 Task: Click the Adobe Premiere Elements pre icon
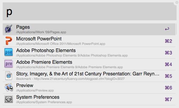pyautogui.click(x=9, y=64)
